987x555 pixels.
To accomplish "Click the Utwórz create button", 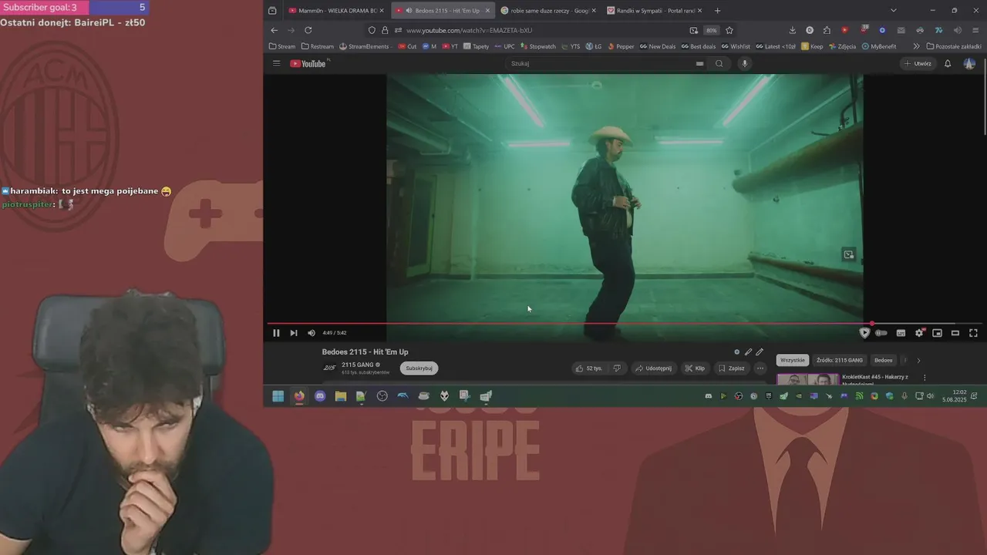I will point(918,63).
